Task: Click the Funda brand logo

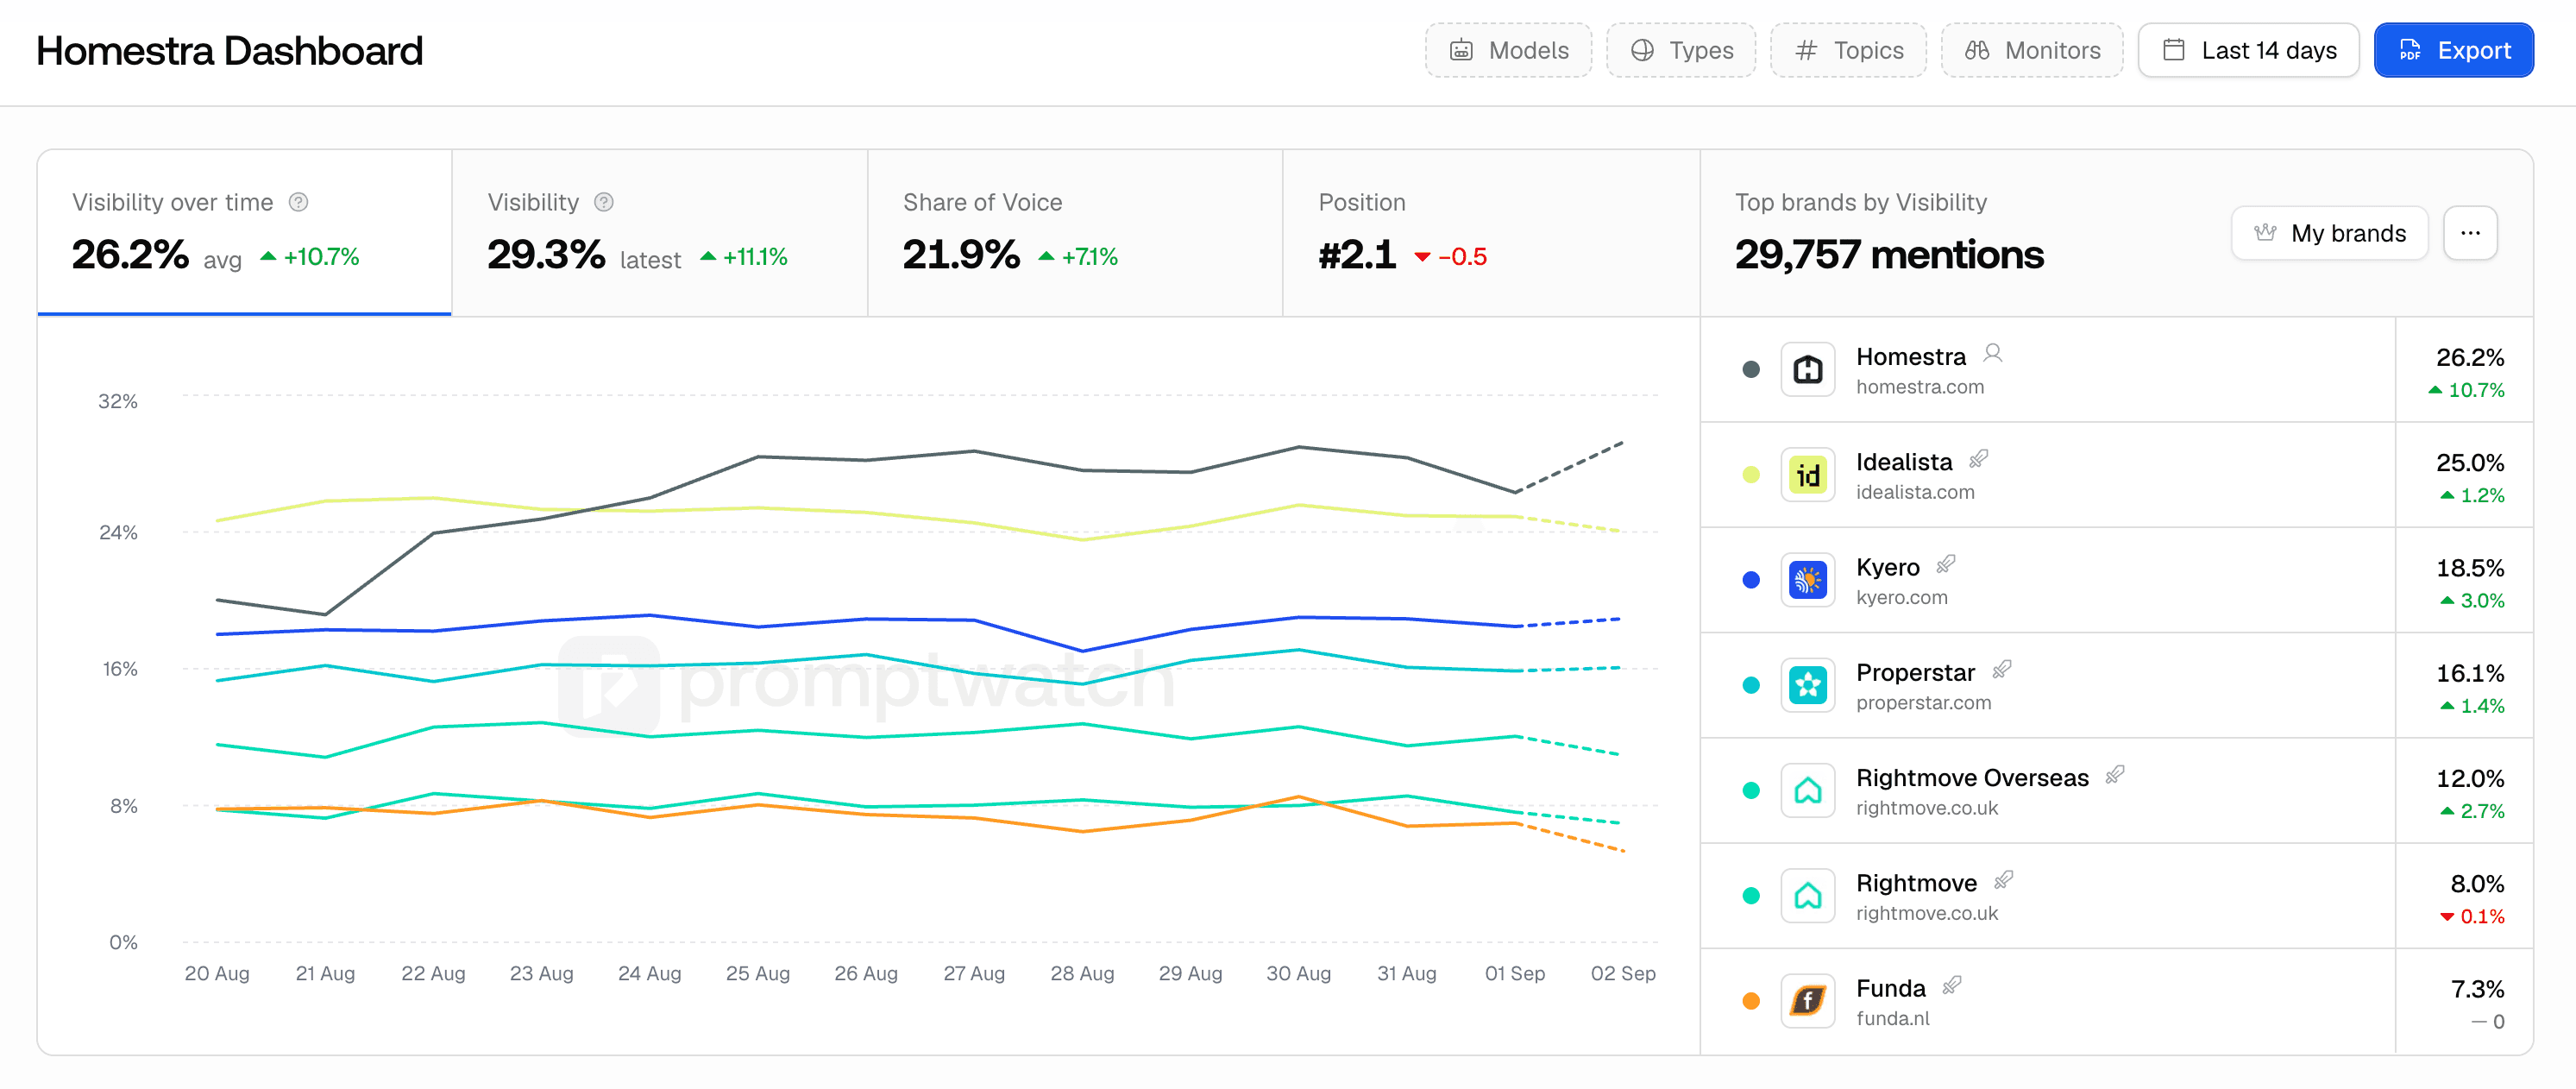Action: coord(1807,1001)
